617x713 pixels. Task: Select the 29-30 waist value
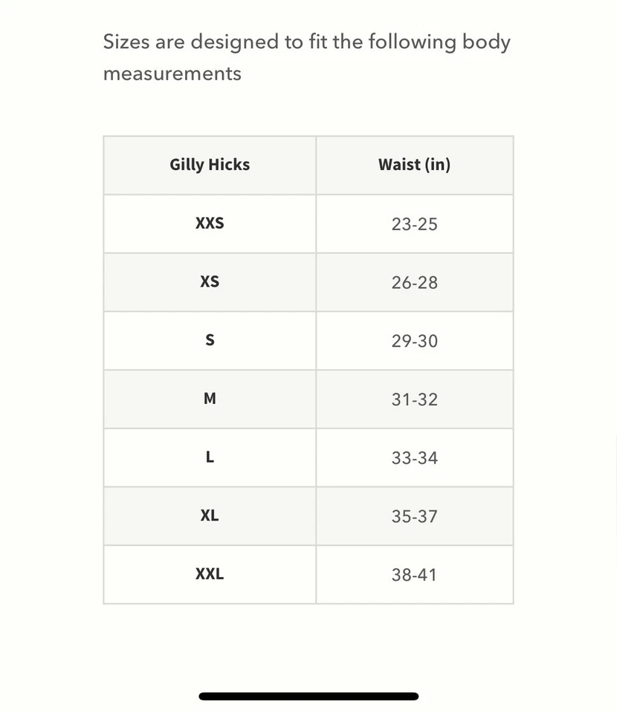(x=414, y=341)
